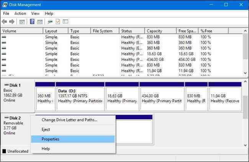Sort by the Free Space column header

(187, 31)
